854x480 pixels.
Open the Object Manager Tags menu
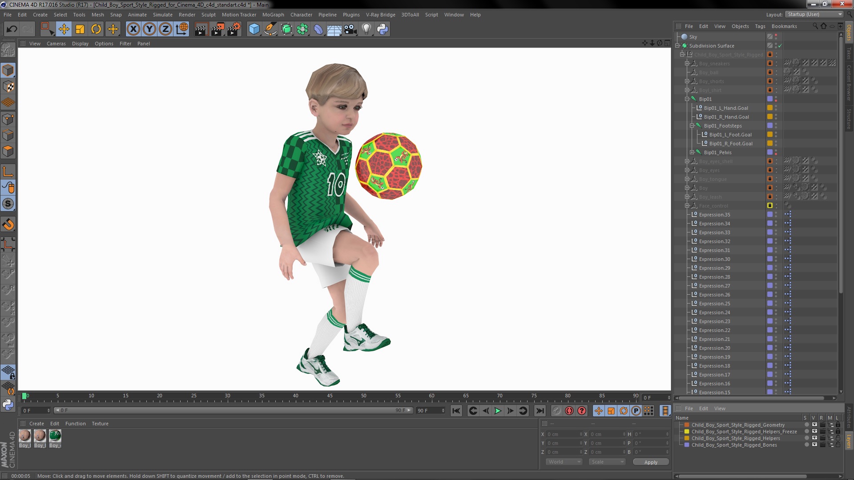tap(760, 26)
